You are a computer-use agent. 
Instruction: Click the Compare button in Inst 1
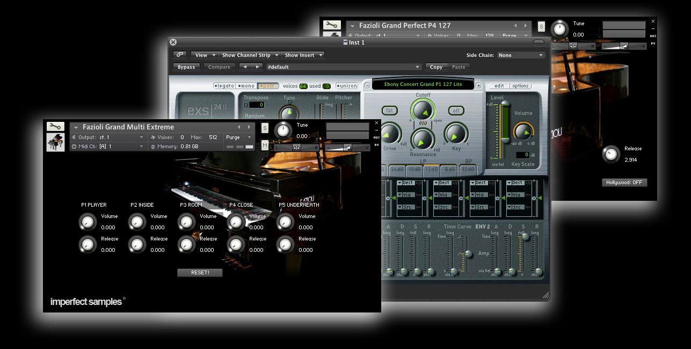[219, 67]
